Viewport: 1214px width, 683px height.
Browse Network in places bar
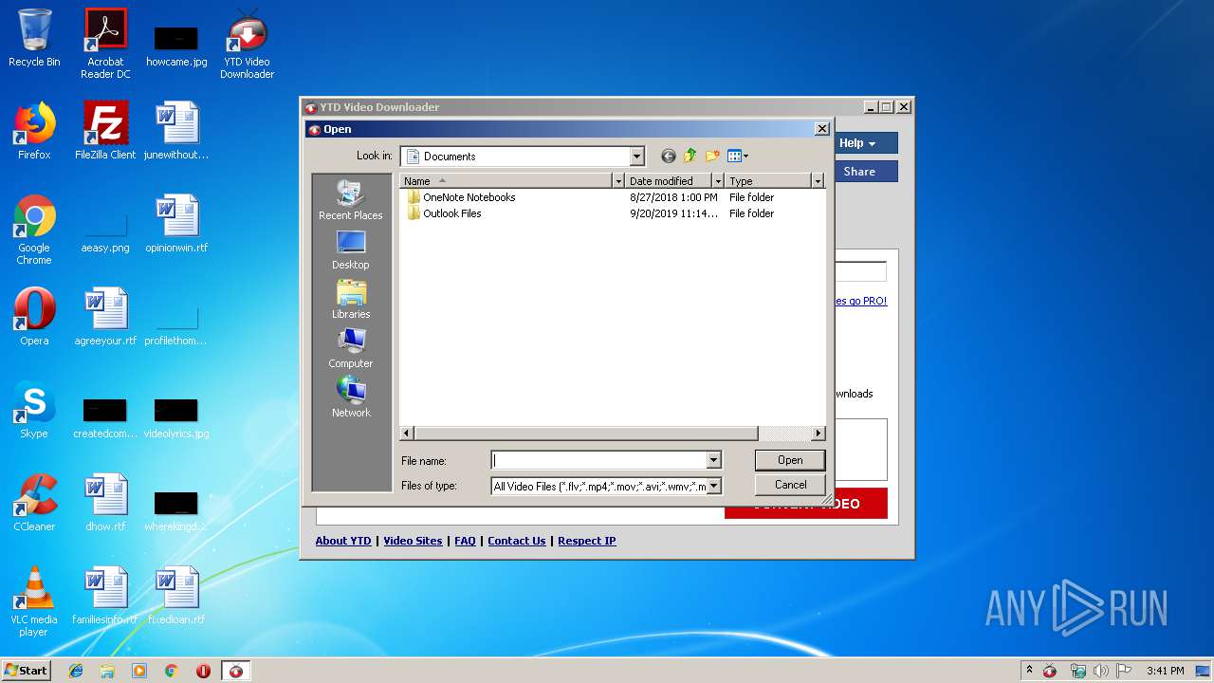point(351,397)
